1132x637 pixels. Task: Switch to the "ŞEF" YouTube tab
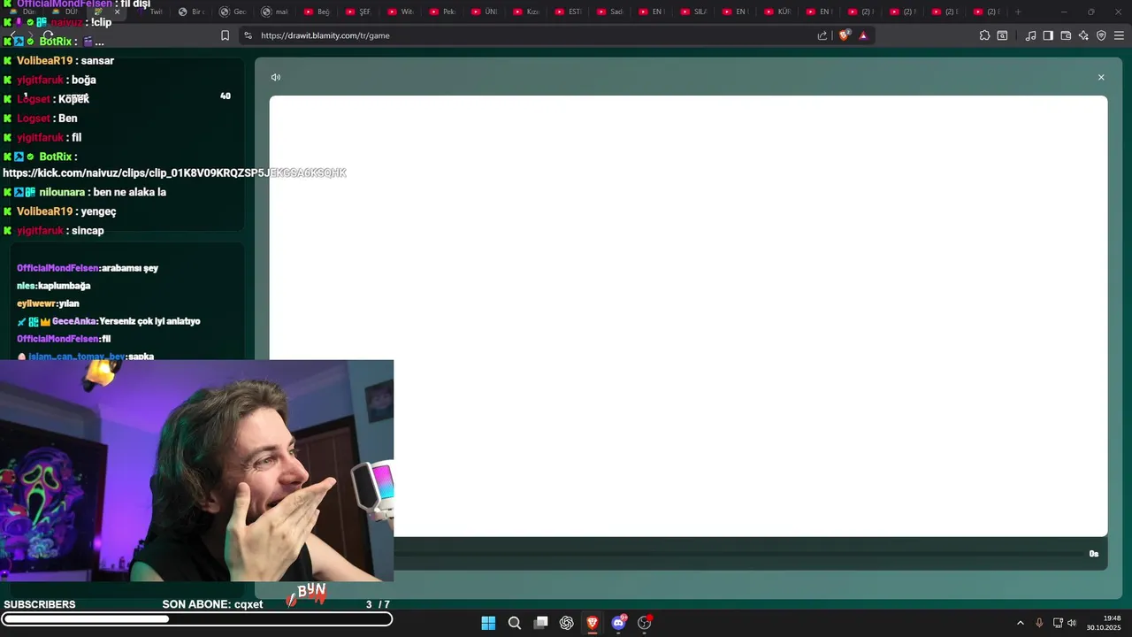[360, 12]
